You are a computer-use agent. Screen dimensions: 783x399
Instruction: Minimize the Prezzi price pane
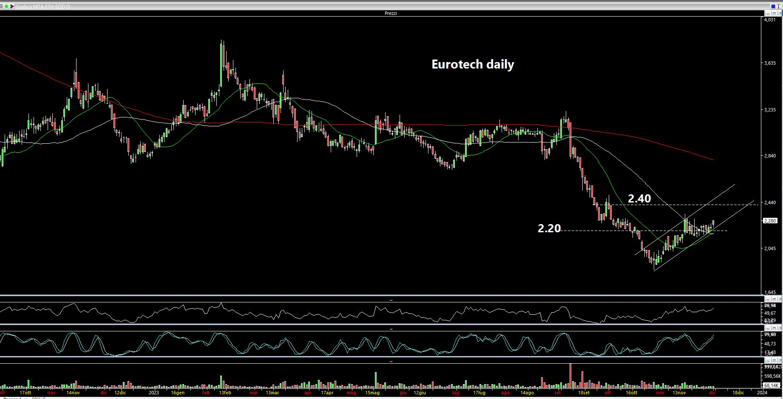[768, 13]
